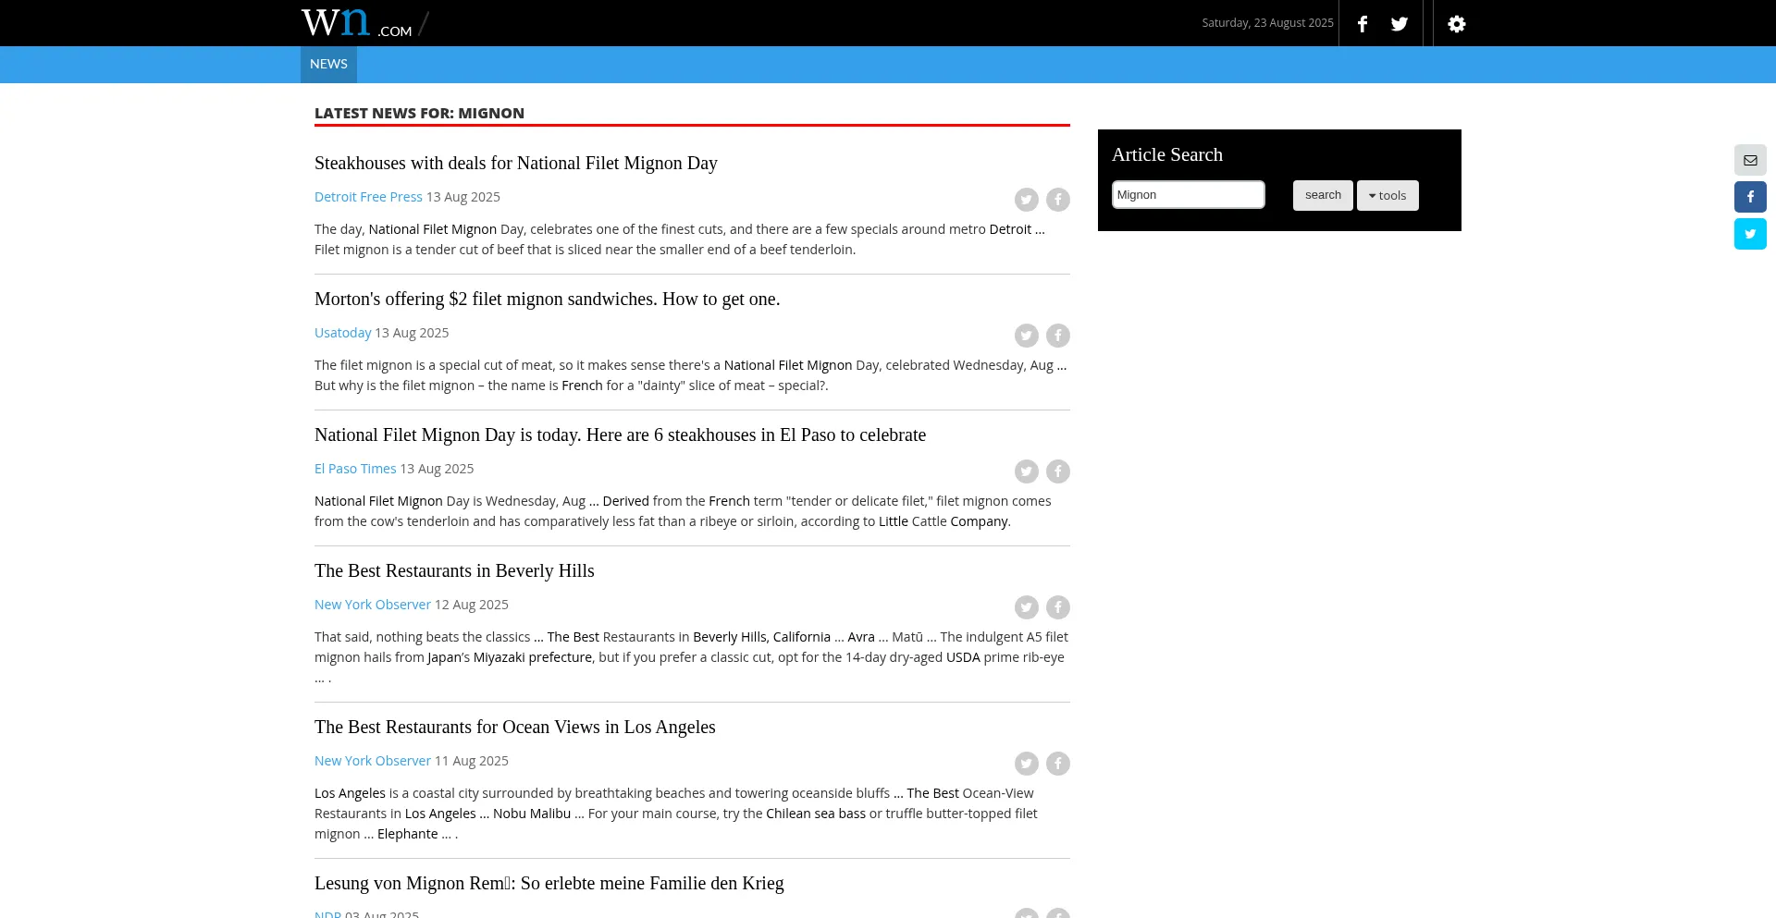
Task: Visit El Paso Times source link
Action: click(355, 469)
